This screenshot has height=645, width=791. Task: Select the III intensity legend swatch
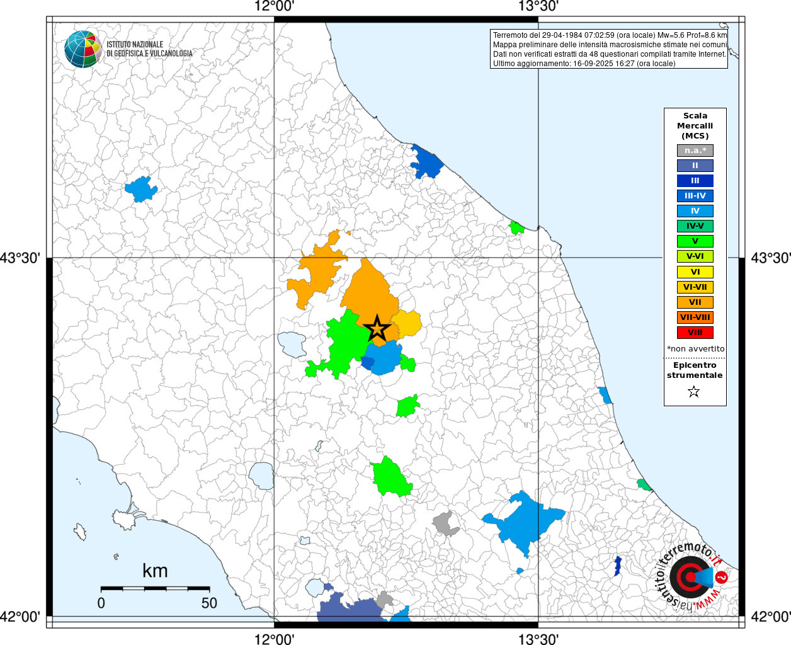pos(695,181)
